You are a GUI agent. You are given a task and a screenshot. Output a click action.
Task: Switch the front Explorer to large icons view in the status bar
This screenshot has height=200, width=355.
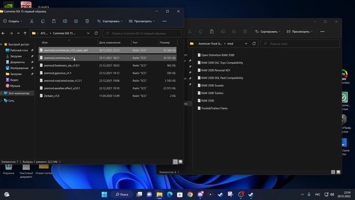180,162
